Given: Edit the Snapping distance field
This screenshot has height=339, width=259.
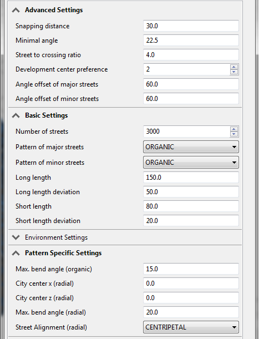Looking at the screenshot, I should (x=191, y=26).
